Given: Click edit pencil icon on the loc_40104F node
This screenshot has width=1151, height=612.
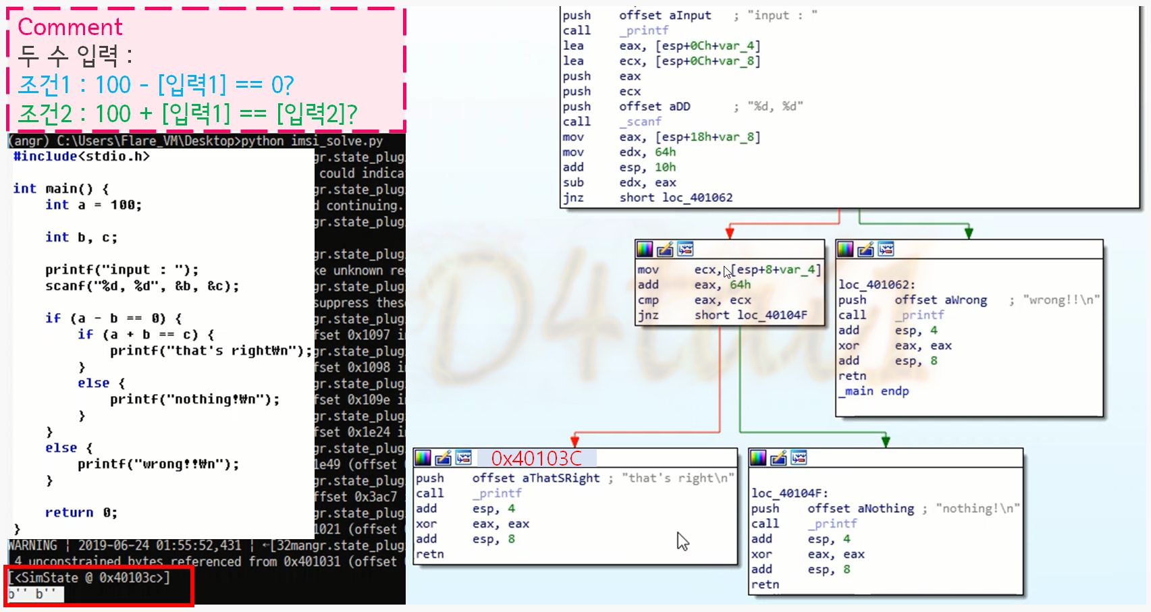Looking at the screenshot, I should tap(779, 458).
